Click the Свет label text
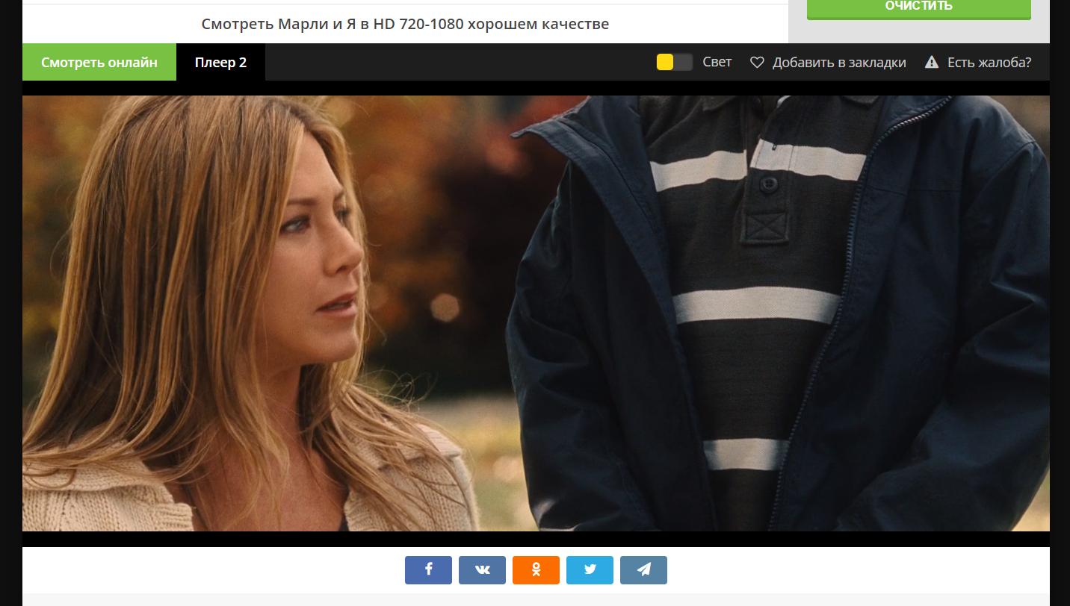The image size is (1070, 606). (717, 62)
